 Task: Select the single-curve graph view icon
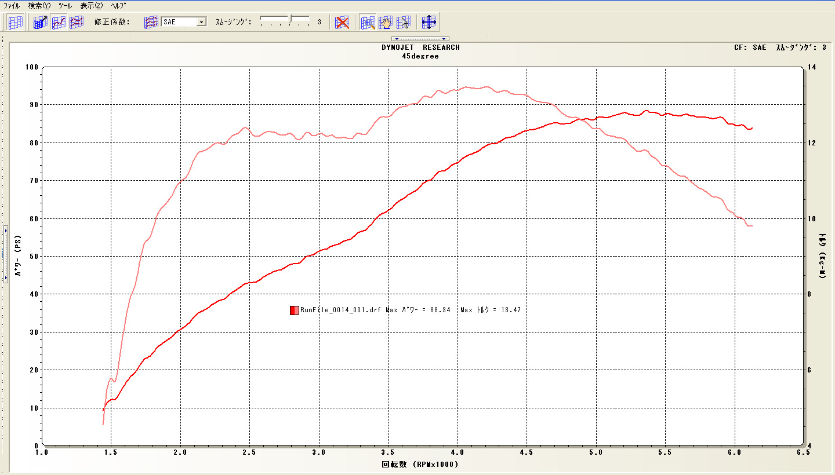point(59,22)
